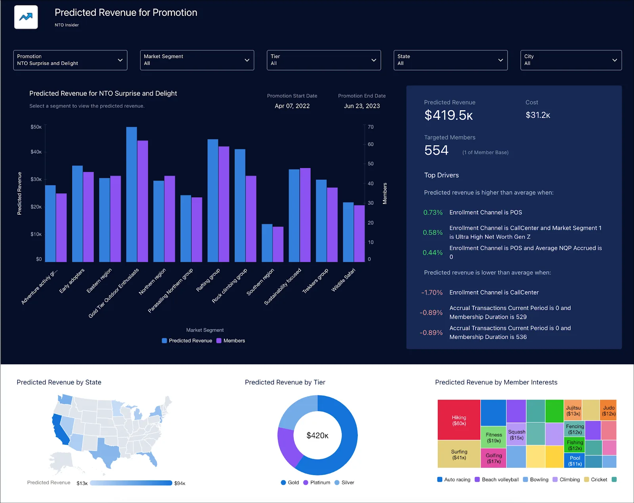Open the Market Segment filter dropdown
This screenshot has height=503, width=634.
coord(197,60)
